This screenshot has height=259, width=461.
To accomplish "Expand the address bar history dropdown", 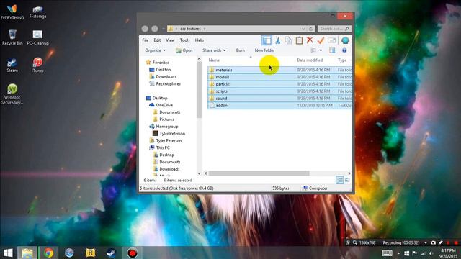I will (303, 29).
